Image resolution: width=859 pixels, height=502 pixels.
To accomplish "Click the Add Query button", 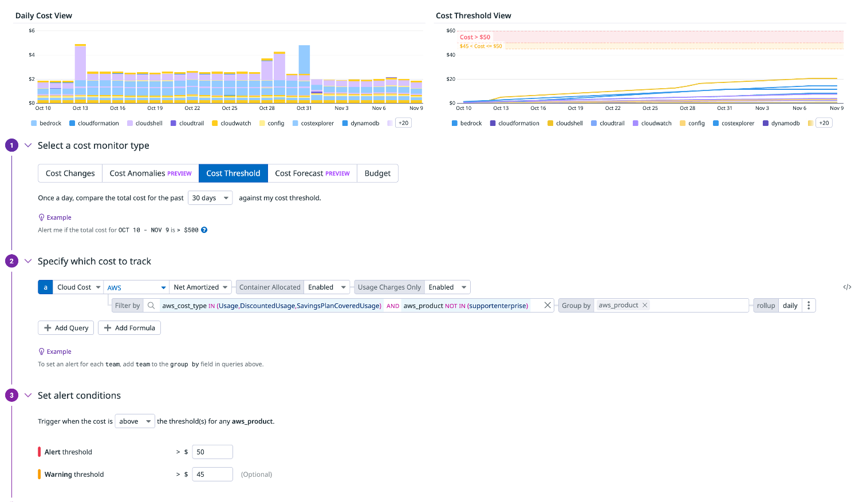I will [x=66, y=328].
